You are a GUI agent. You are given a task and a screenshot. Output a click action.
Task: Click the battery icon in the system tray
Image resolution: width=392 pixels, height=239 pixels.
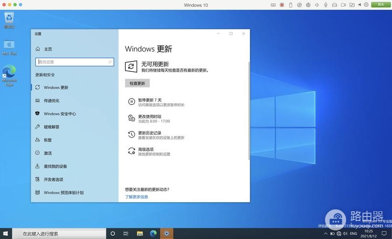[332, 234]
